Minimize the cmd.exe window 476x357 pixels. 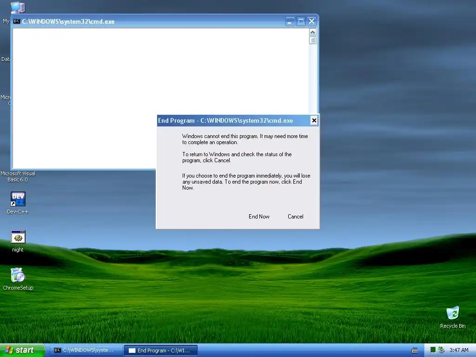pos(290,21)
